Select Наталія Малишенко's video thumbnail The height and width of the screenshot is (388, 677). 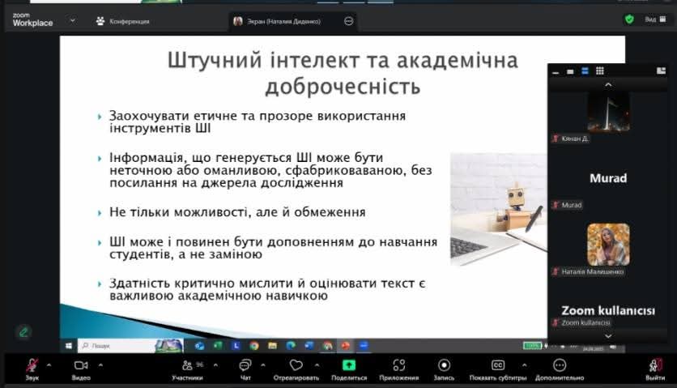608,245
